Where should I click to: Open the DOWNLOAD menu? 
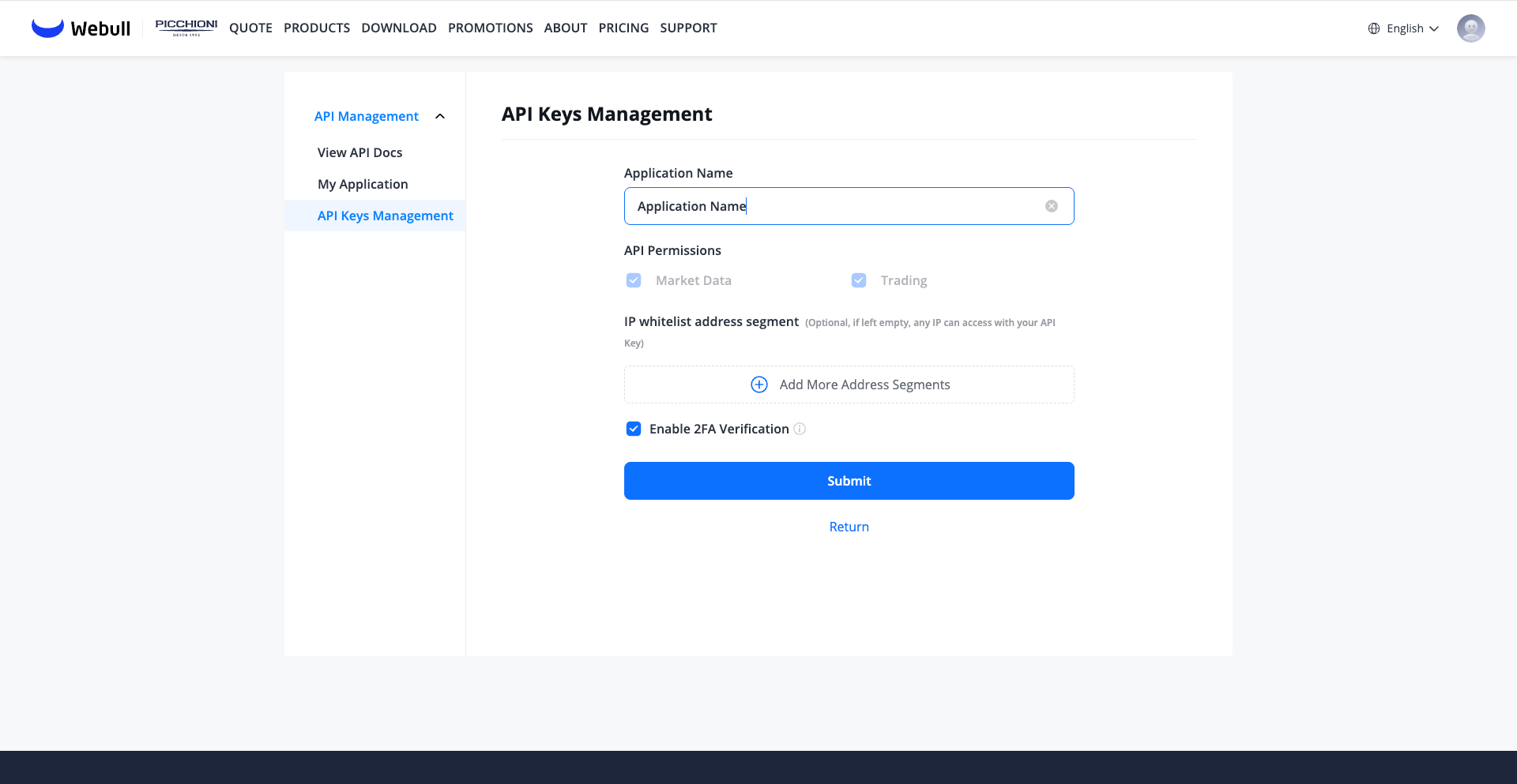399,28
